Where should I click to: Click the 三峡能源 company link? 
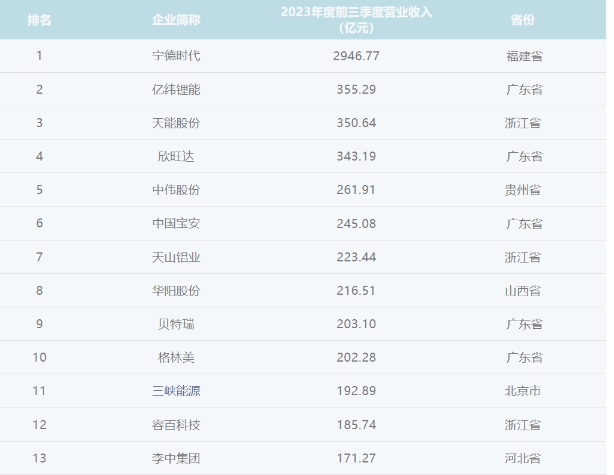pyautogui.click(x=176, y=391)
